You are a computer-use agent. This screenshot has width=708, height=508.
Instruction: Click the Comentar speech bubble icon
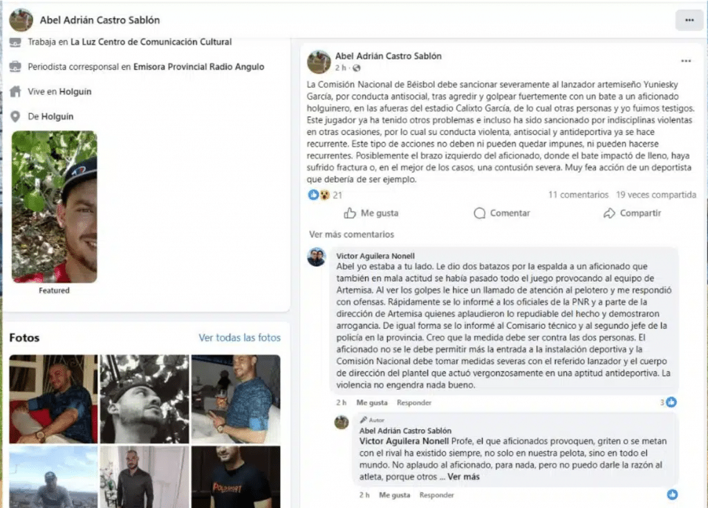tap(480, 213)
